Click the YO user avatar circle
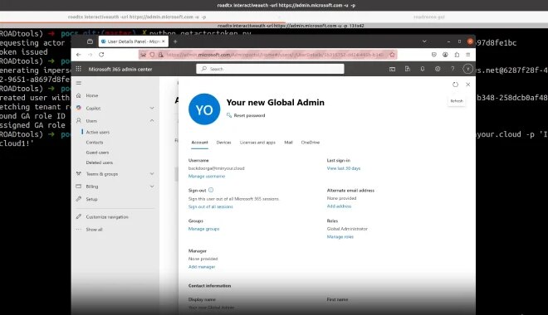Image resolution: width=548 pixels, height=315 pixels. (x=204, y=109)
